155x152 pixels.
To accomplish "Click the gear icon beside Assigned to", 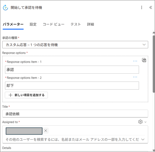I will pos(141,122).
